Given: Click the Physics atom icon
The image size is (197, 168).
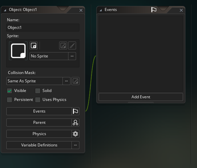Looking at the screenshot, I should [x=75, y=134].
